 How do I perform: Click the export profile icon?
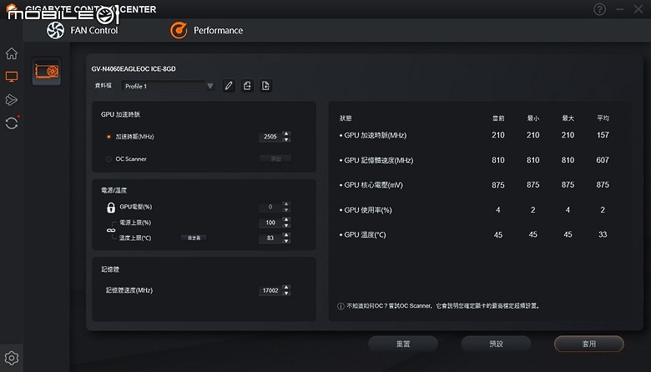pos(265,86)
